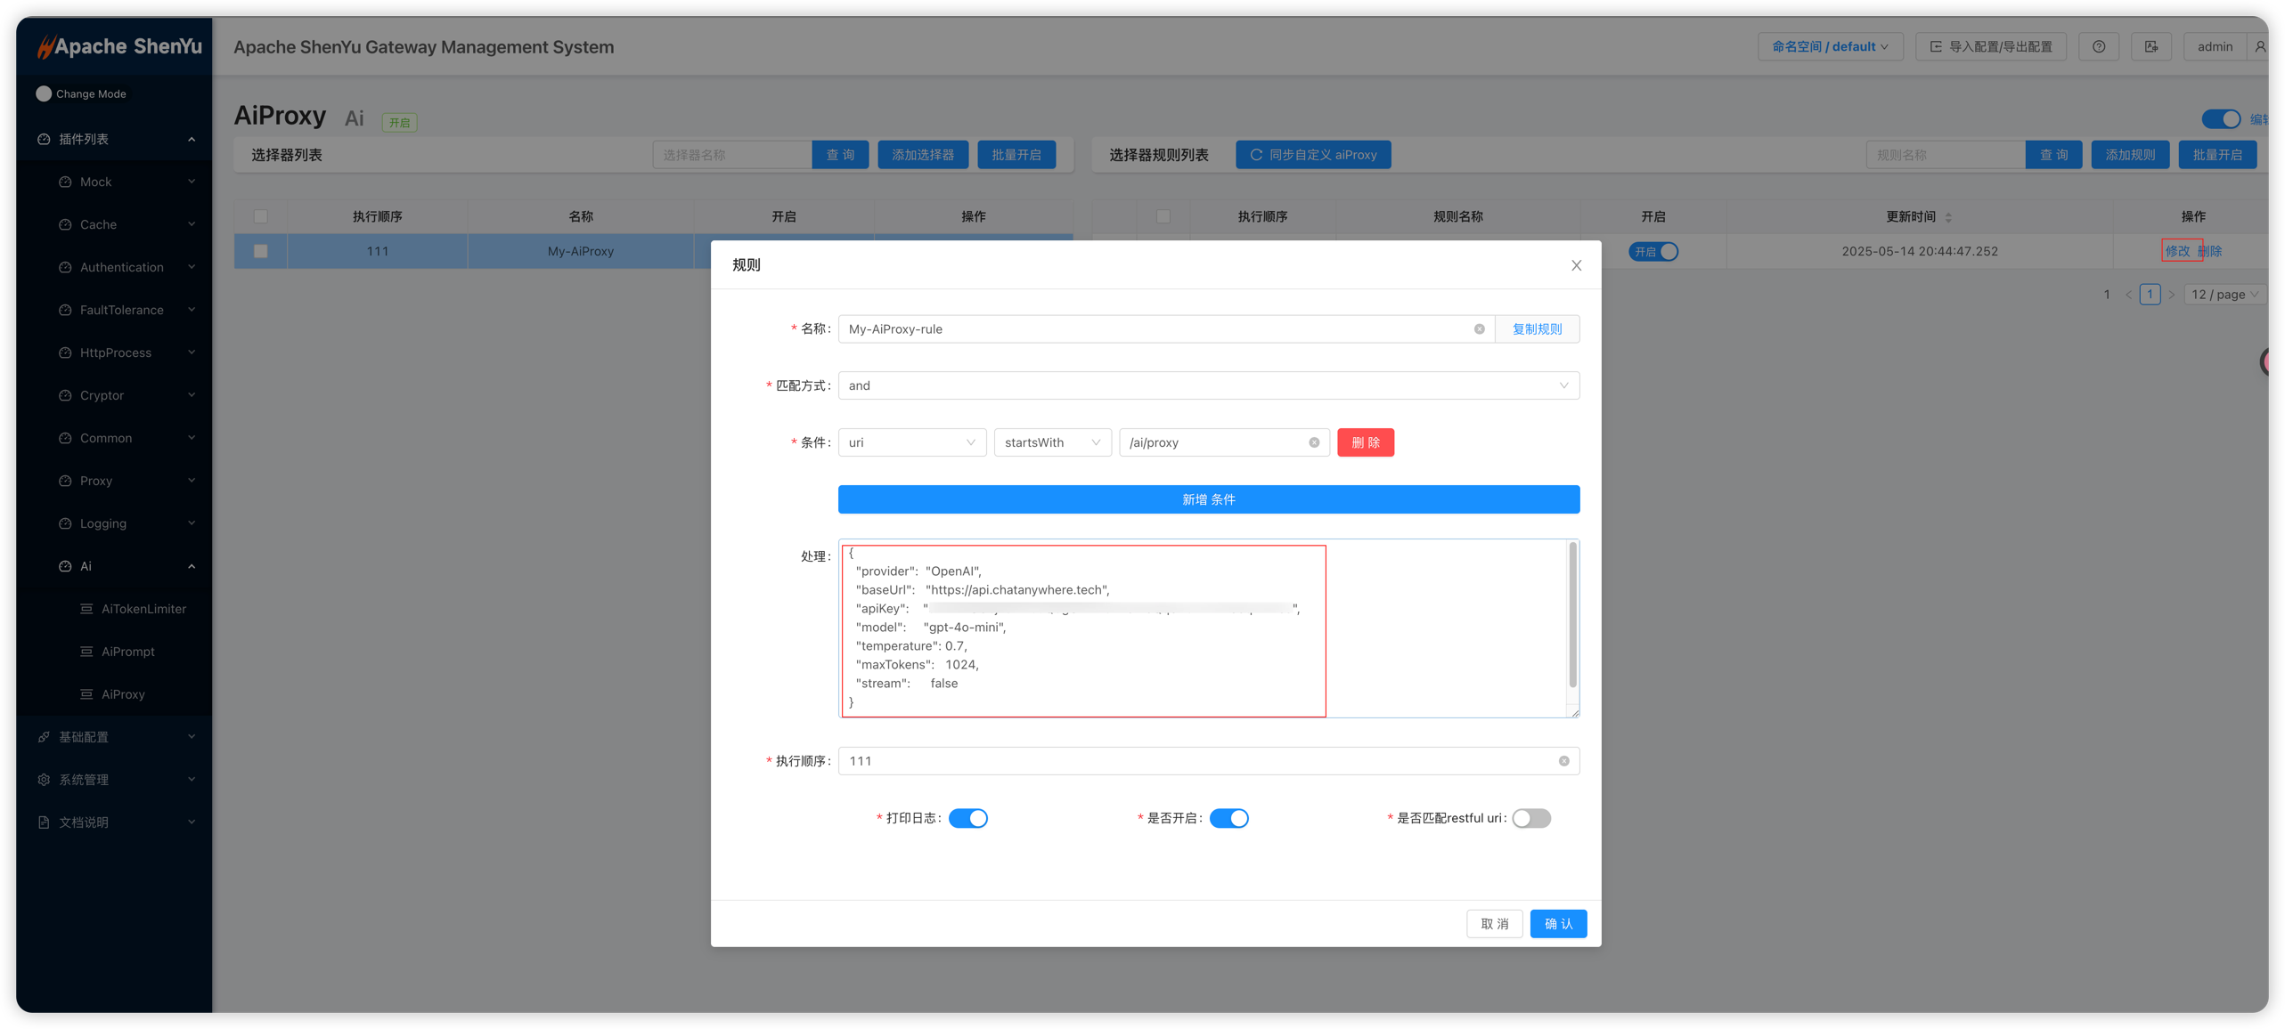This screenshot has width=2285, height=1029.
Task: Open the uri condition type dropdown
Action: [x=912, y=442]
